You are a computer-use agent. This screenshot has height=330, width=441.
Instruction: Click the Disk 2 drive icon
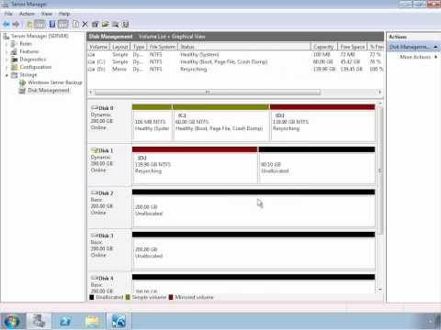[95, 192]
